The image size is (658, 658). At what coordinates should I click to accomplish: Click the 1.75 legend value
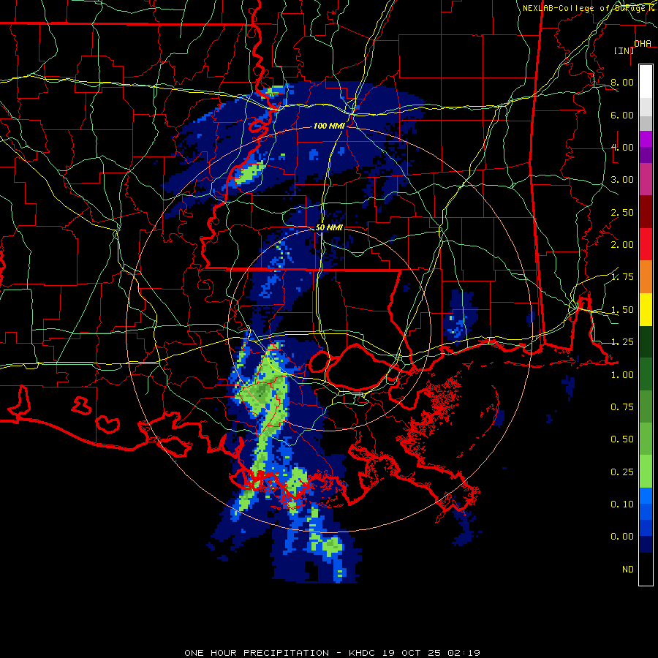pos(622,277)
